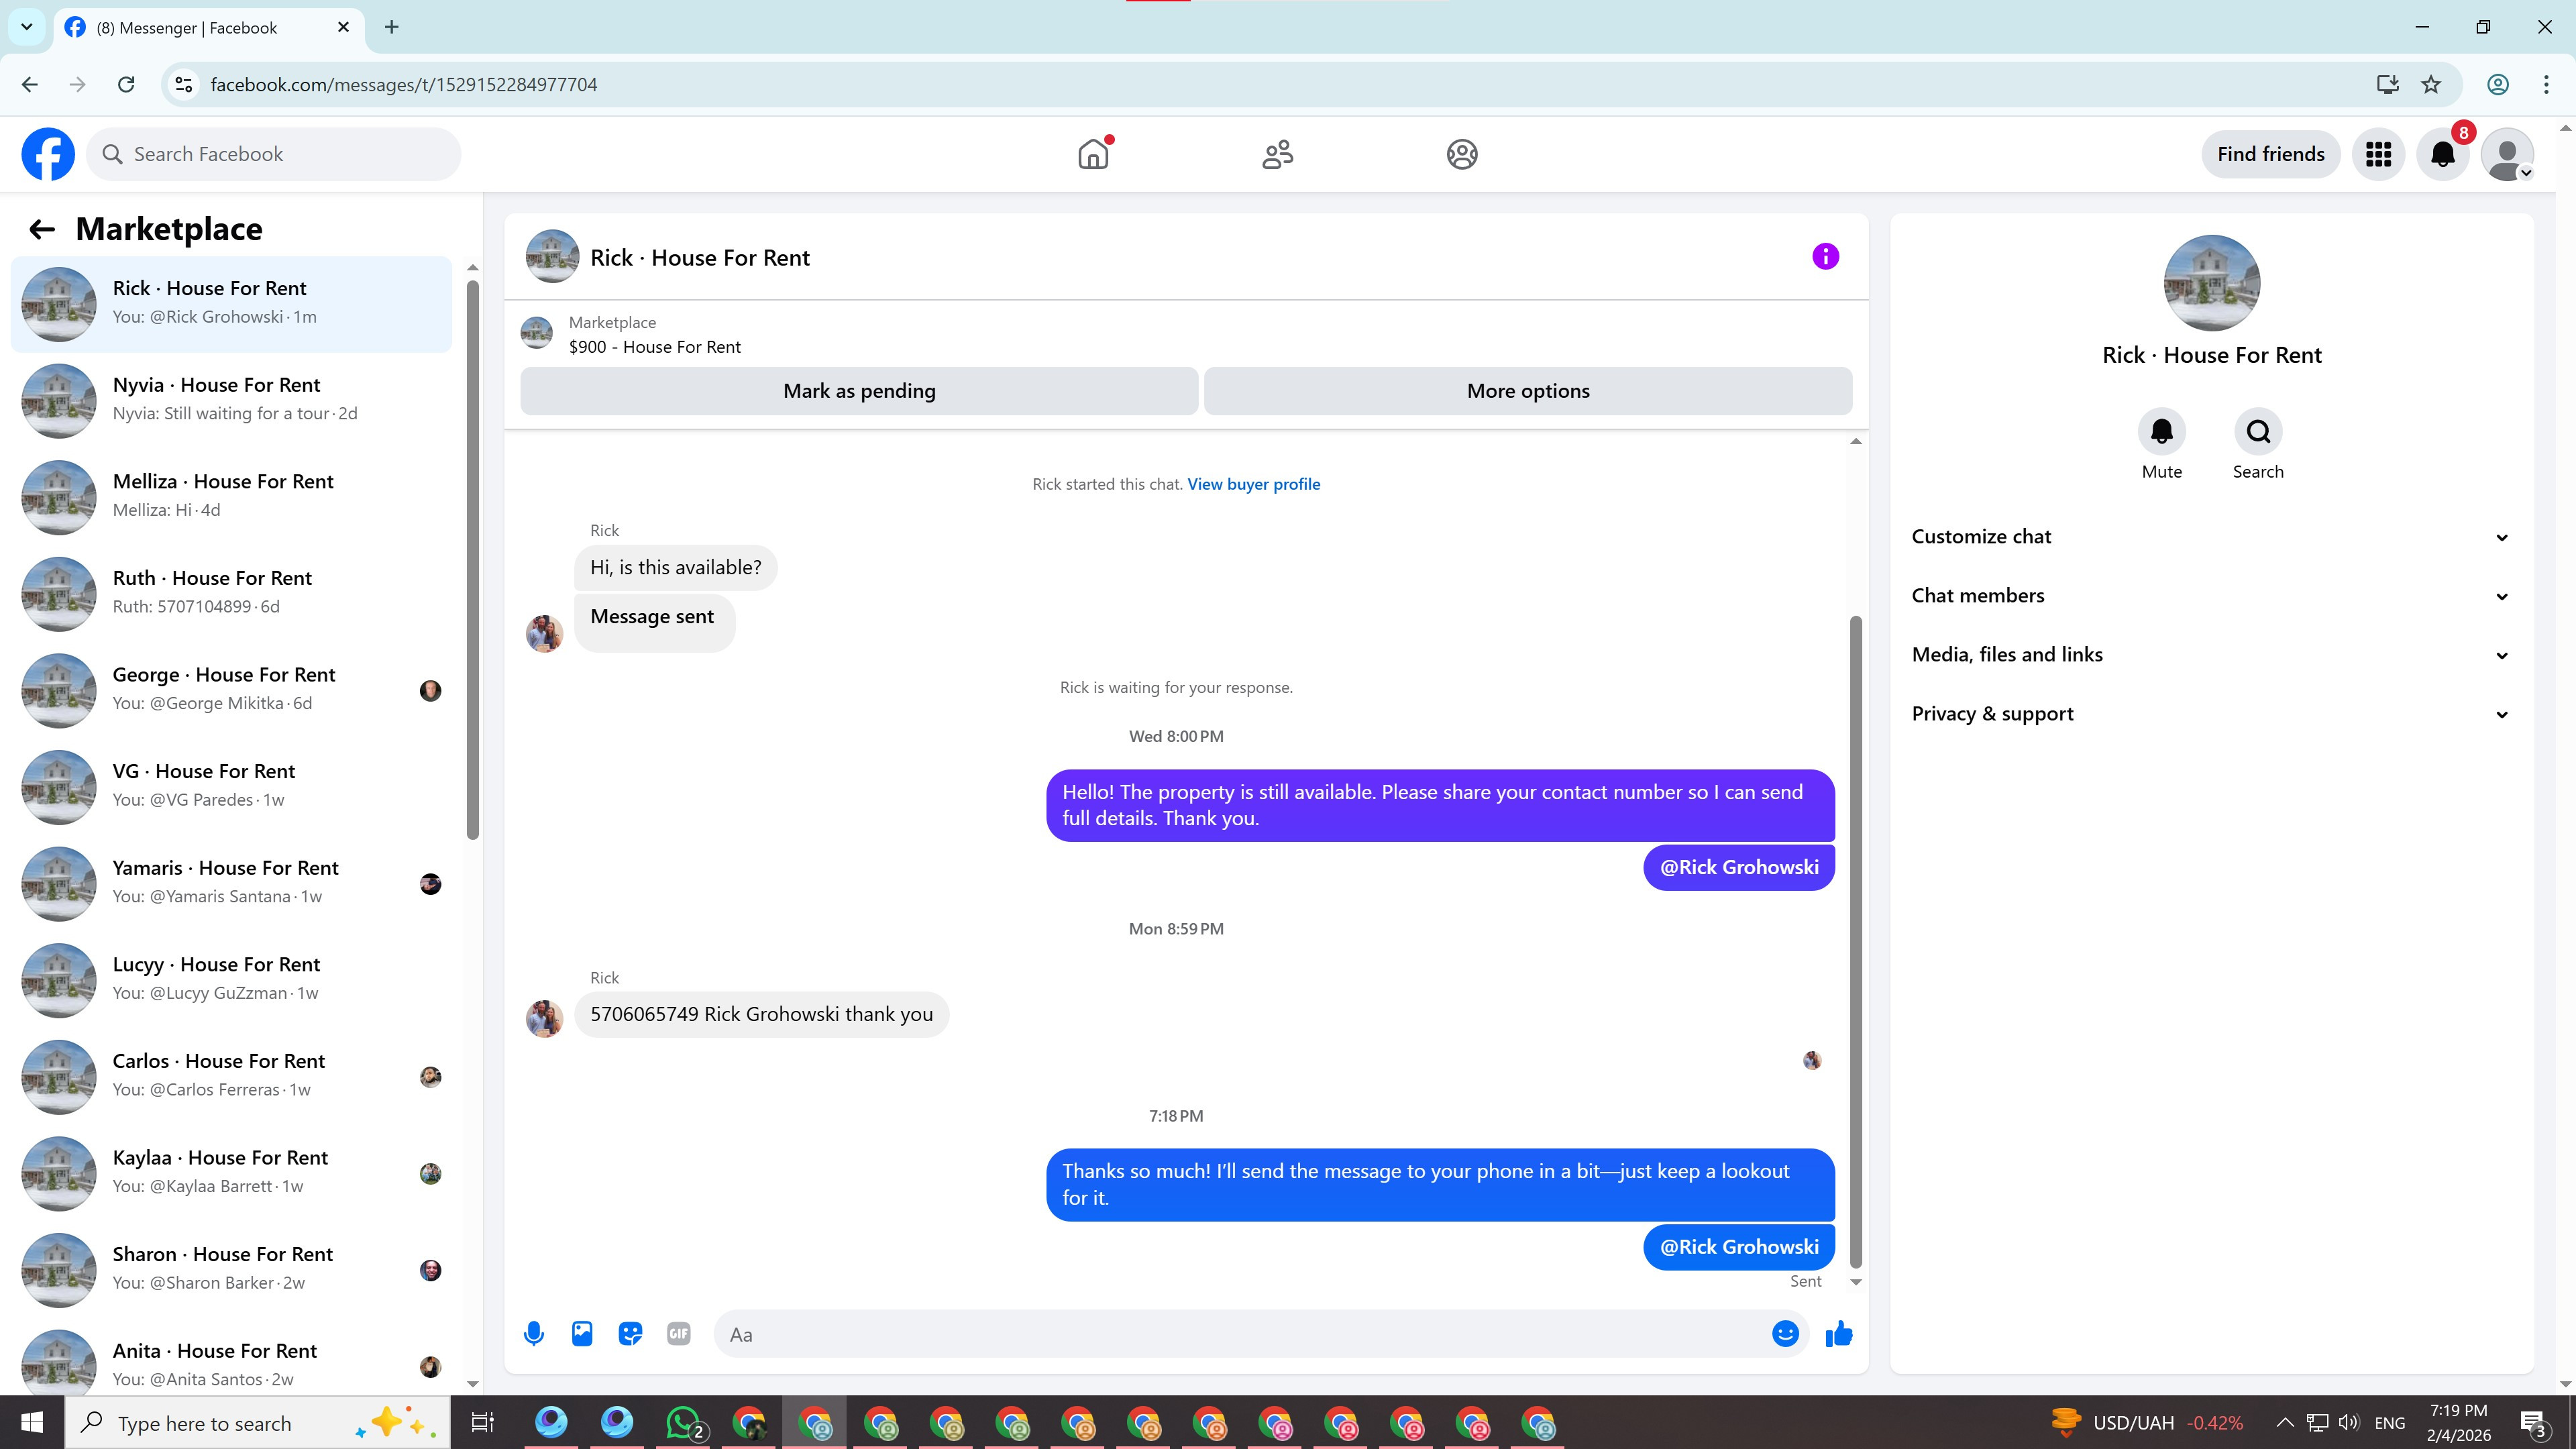
Task: Open View buyer profile link
Action: click(1253, 484)
